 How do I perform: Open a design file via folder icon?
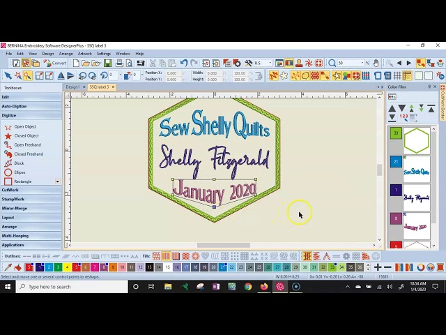click(86, 63)
